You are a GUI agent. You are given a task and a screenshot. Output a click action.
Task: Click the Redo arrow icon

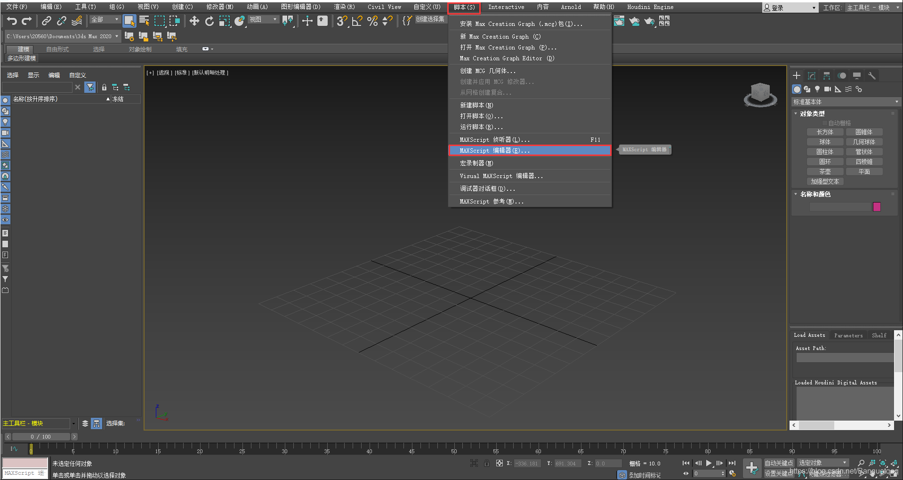[x=27, y=21]
